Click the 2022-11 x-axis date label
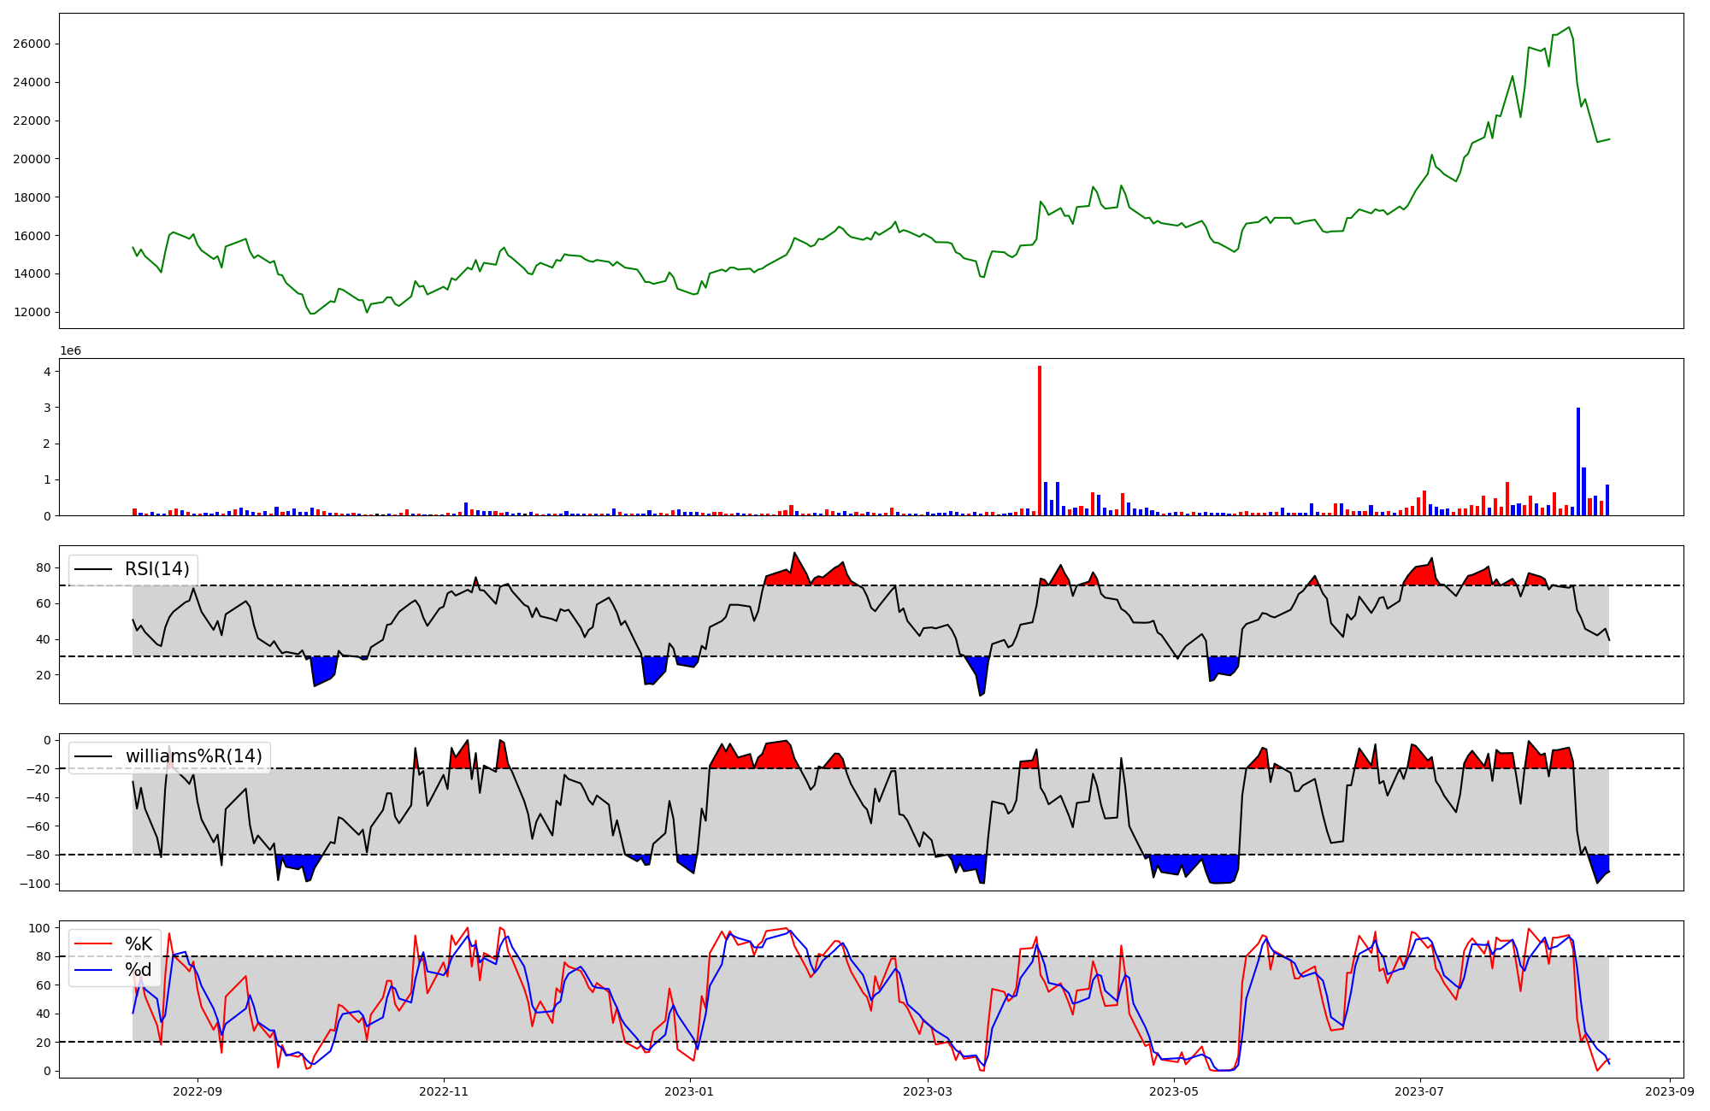1710x1111 pixels. click(x=443, y=1091)
